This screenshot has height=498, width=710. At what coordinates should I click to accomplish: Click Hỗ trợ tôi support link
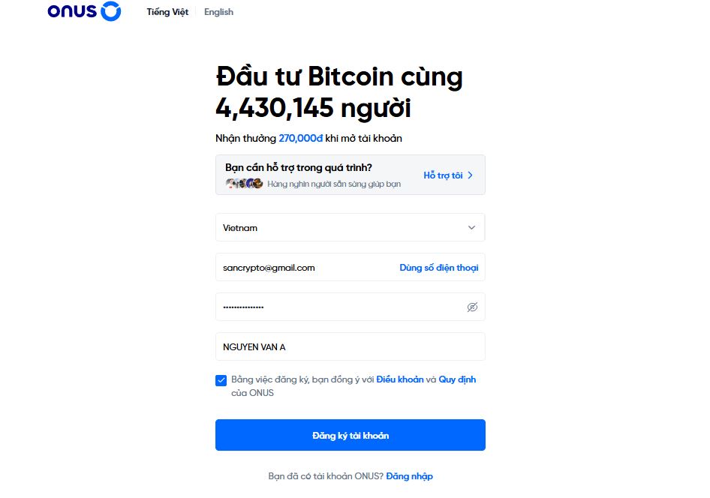pos(443,175)
